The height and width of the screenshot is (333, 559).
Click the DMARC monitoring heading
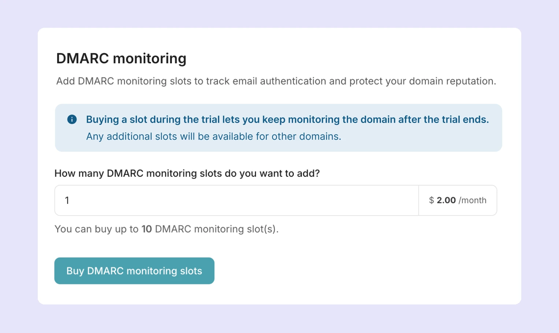(121, 58)
